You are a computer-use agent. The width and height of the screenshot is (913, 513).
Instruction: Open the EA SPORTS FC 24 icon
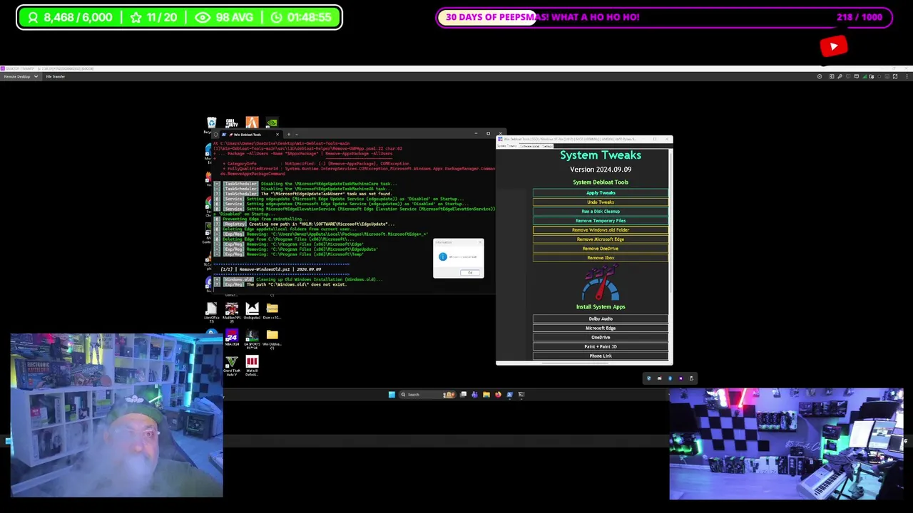252,338
